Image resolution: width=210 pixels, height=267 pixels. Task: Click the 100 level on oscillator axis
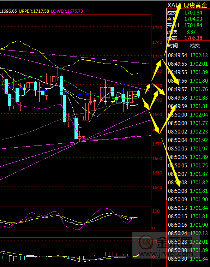[x=156, y=211]
